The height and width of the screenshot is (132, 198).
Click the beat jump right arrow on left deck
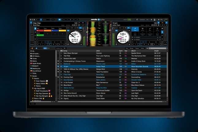pos(64,44)
